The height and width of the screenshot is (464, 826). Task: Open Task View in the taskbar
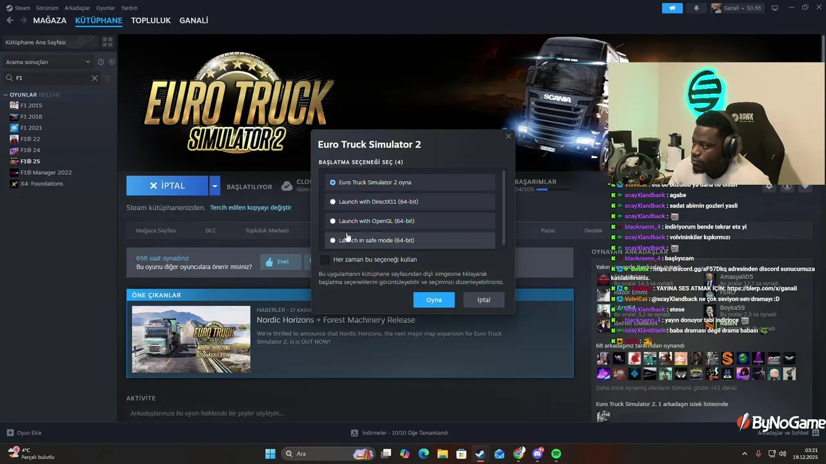click(x=386, y=454)
